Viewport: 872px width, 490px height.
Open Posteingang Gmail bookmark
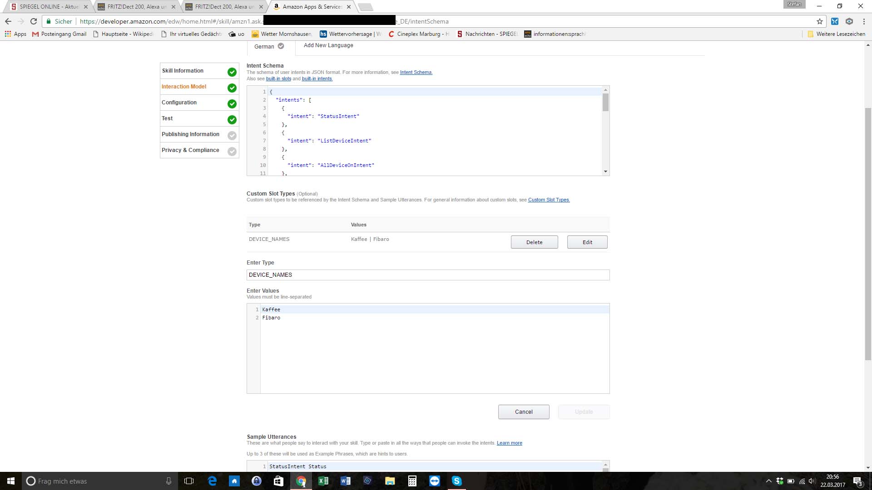(59, 34)
